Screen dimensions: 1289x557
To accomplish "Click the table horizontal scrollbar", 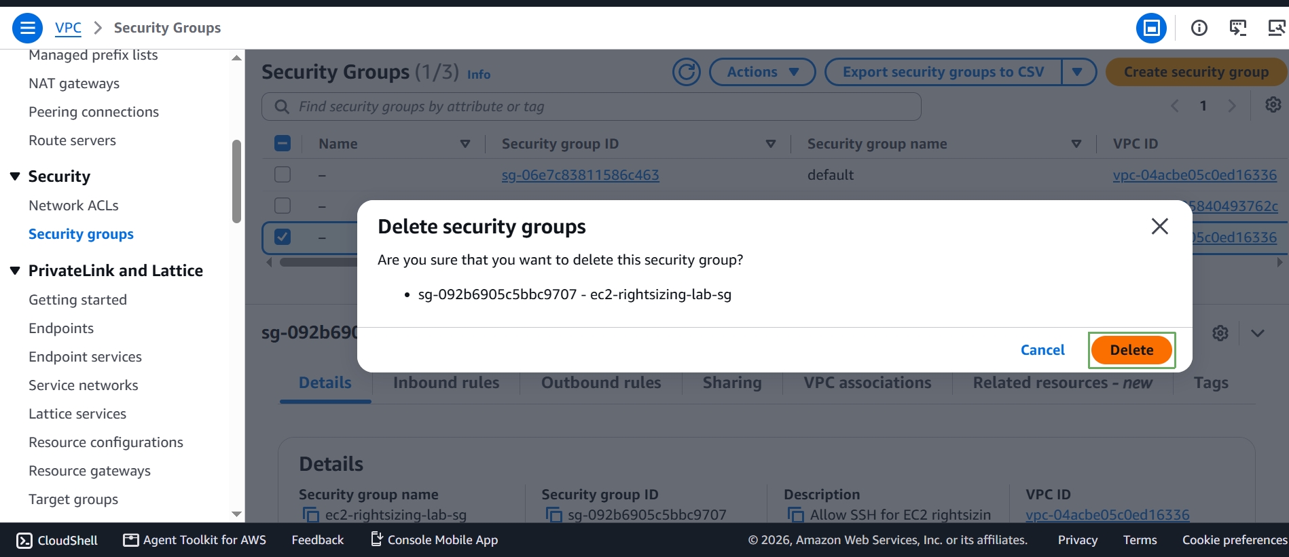I will coord(318,262).
